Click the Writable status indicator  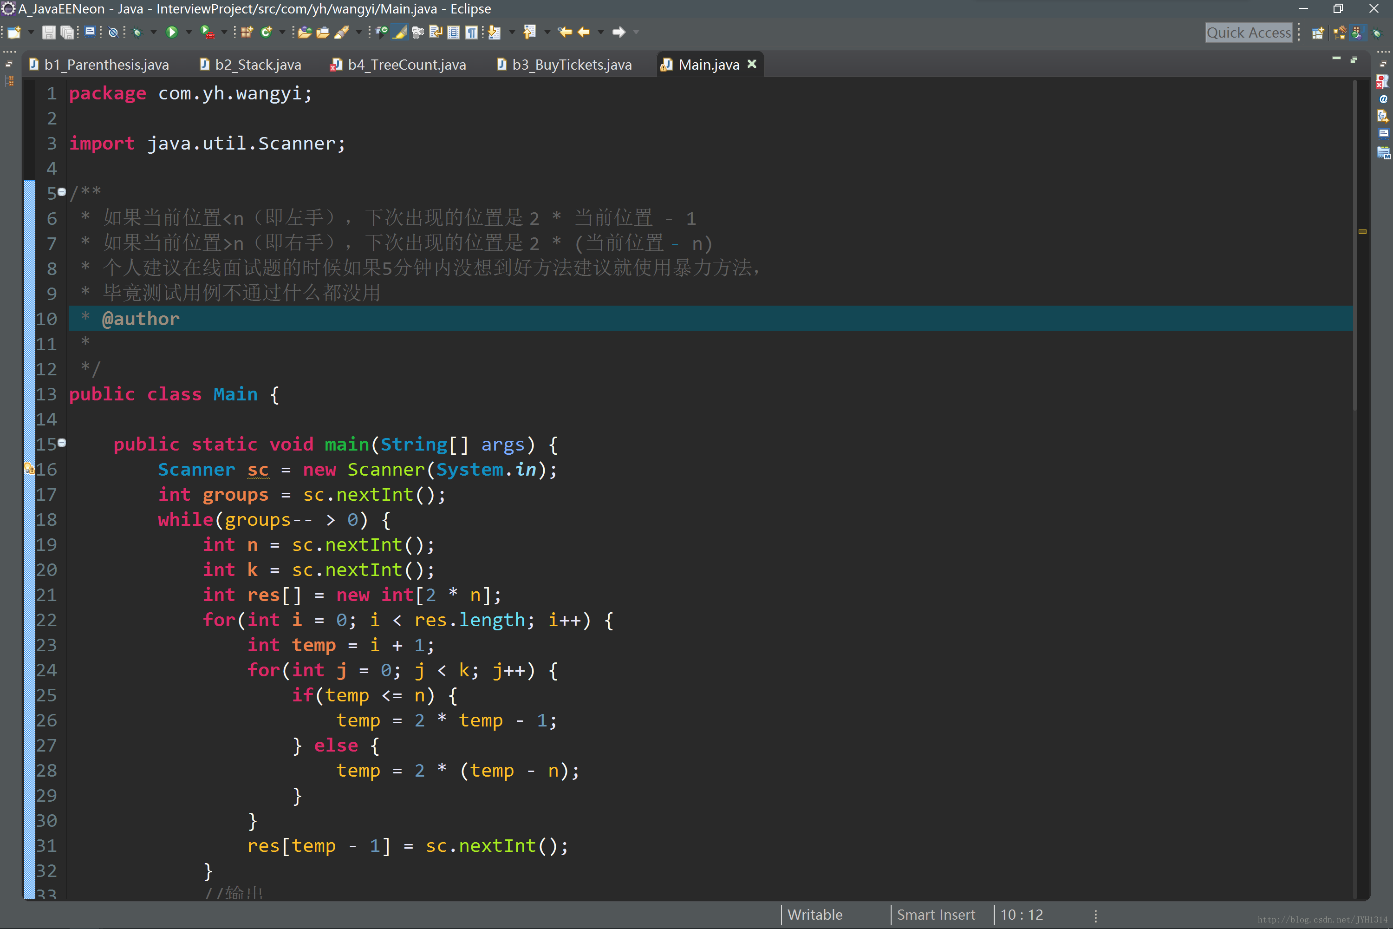coord(815,914)
